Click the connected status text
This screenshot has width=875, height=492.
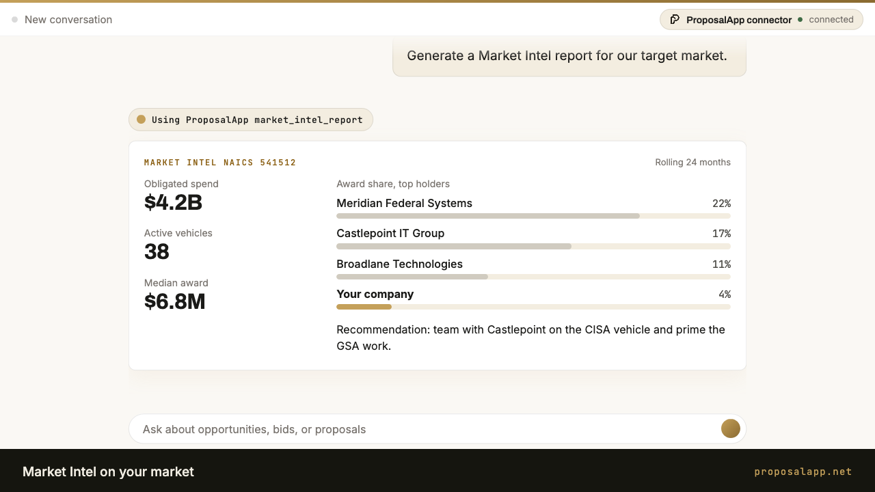(x=831, y=20)
